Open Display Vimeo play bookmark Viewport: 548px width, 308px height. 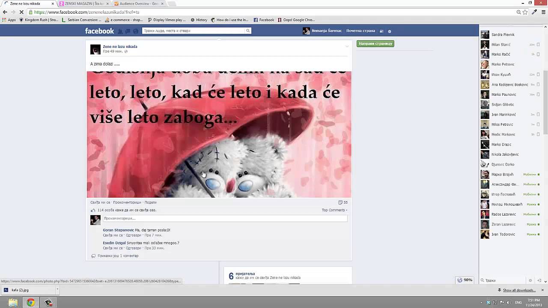point(167,20)
